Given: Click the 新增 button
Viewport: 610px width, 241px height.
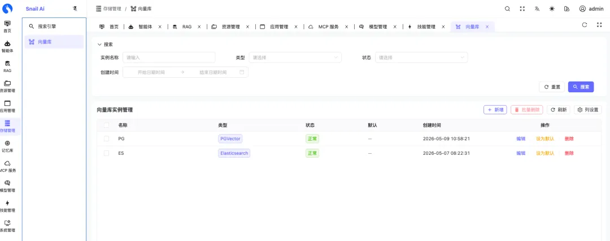Looking at the screenshot, I should [x=495, y=110].
